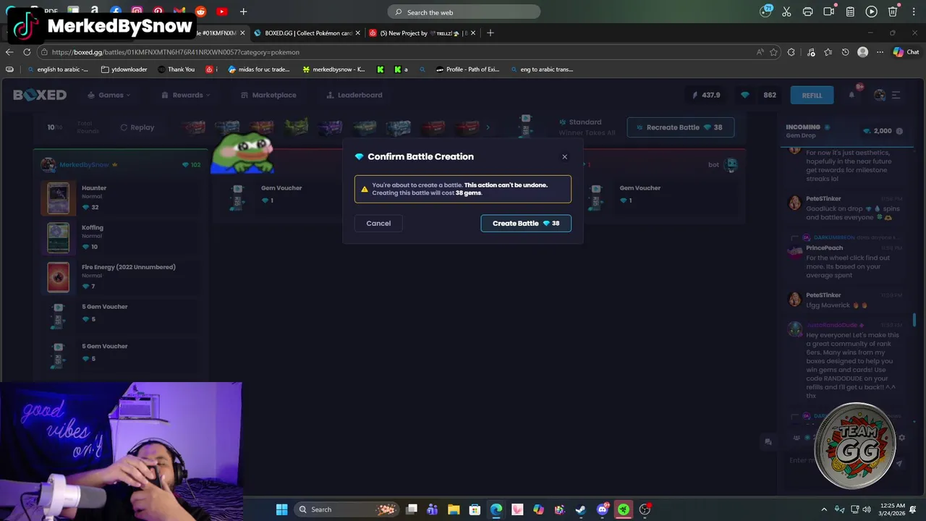
Task: Confirm with the Create Battle 38 button
Action: pos(526,223)
